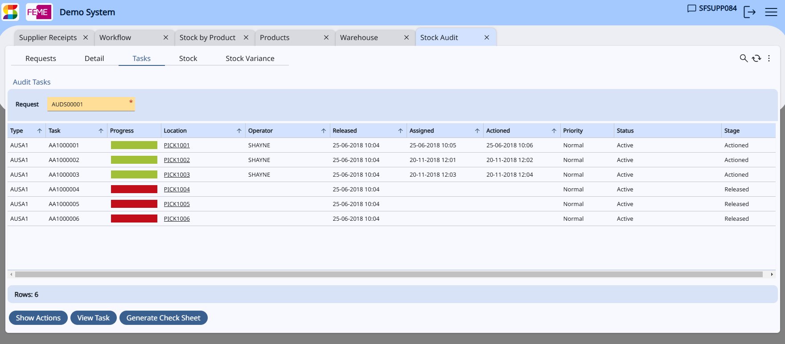The width and height of the screenshot is (785, 344).
Task: Open the hamburger menu in header
Action: (771, 12)
